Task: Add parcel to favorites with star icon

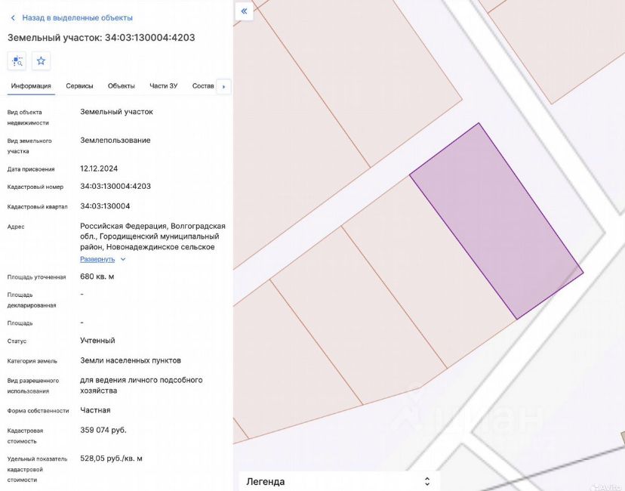Action: (41, 61)
